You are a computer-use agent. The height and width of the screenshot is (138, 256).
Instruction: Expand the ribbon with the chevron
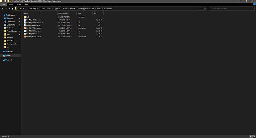tap(252, 4)
